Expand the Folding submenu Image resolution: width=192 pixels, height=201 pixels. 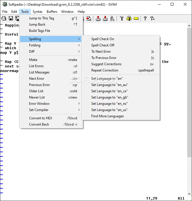click(51, 45)
